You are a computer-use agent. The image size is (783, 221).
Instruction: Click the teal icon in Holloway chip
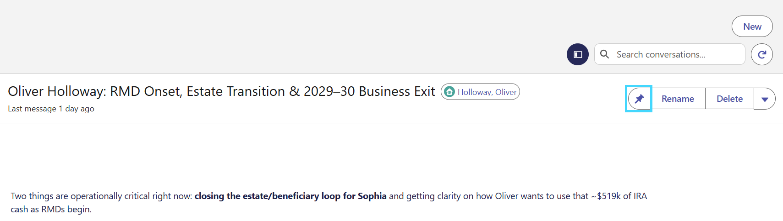point(449,92)
